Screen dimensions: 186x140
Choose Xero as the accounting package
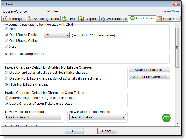click(x=7, y=47)
